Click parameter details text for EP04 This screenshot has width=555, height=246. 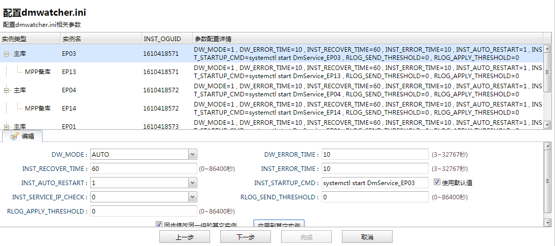pyautogui.click(x=368, y=90)
